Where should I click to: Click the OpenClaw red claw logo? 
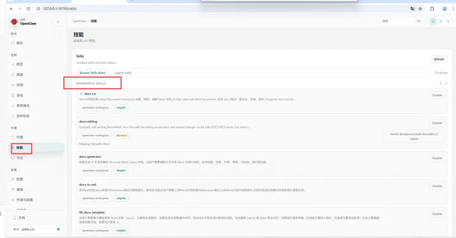pyautogui.click(x=14, y=22)
